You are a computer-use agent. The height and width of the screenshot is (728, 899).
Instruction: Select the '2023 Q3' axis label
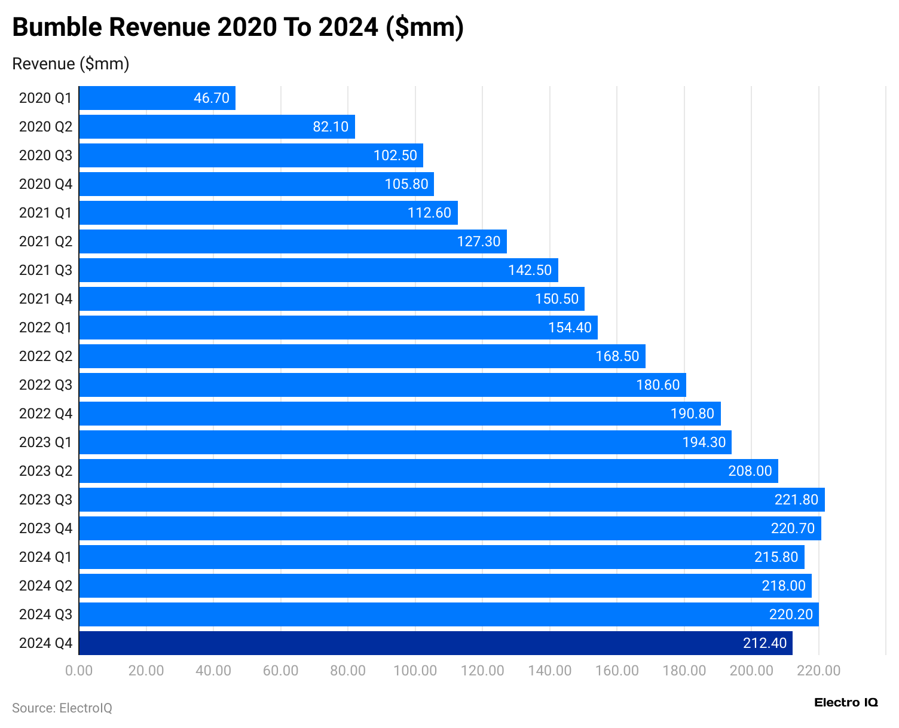(x=45, y=500)
